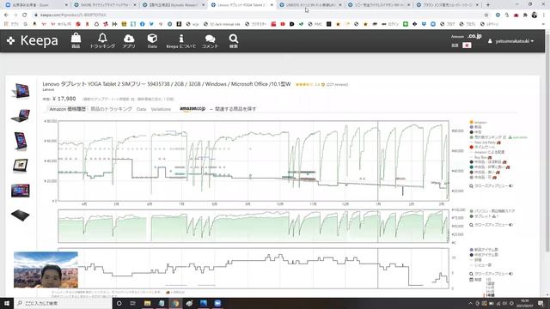
Task: Bookmark this page with the star icon
Action: pos(486,15)
